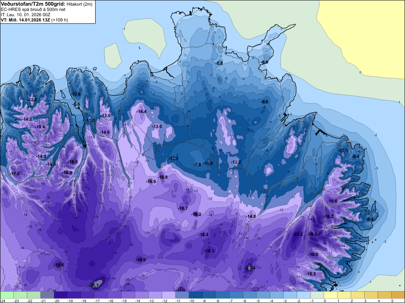Click the legend swatch between -16 and -15
This screenshot has height=303, width=405.
click(x=115, y=295)
